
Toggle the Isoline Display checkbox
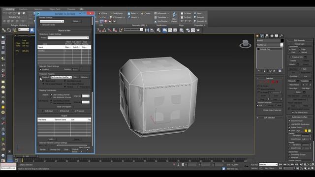point(289,127)
